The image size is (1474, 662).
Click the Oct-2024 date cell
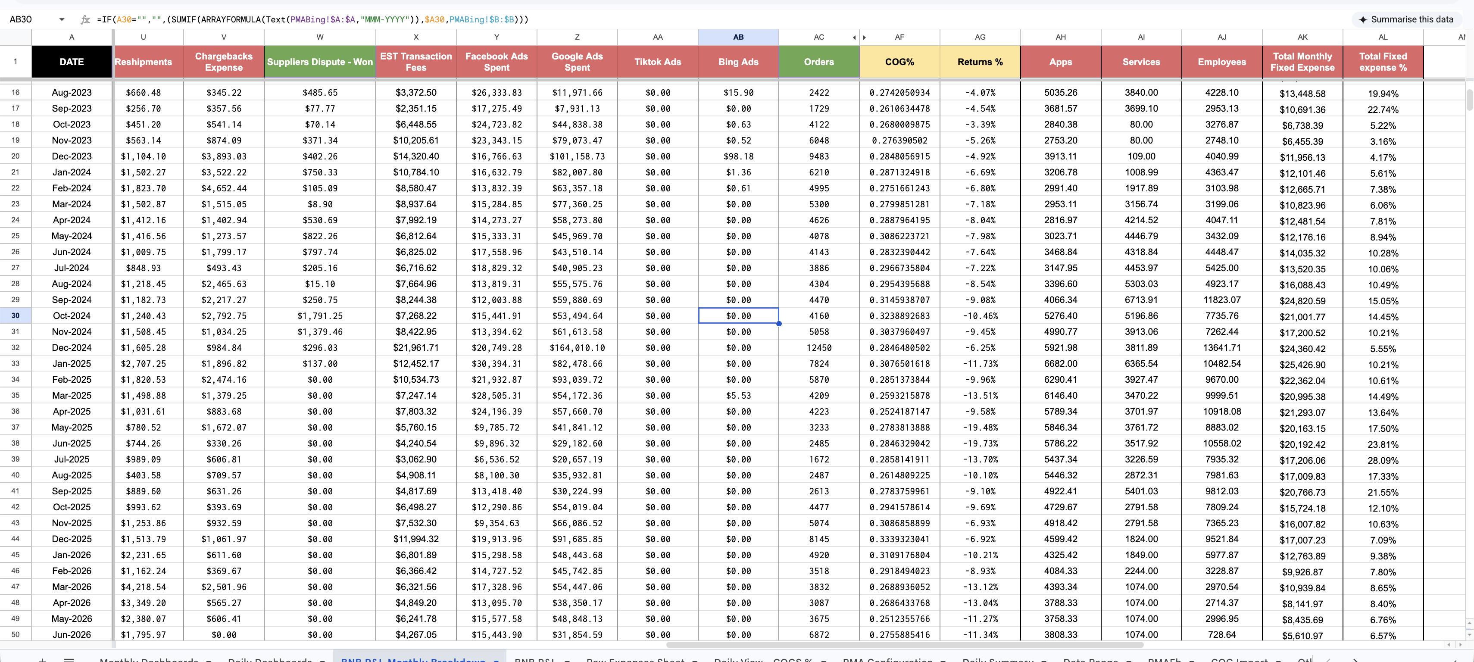[x=72, y=316]
